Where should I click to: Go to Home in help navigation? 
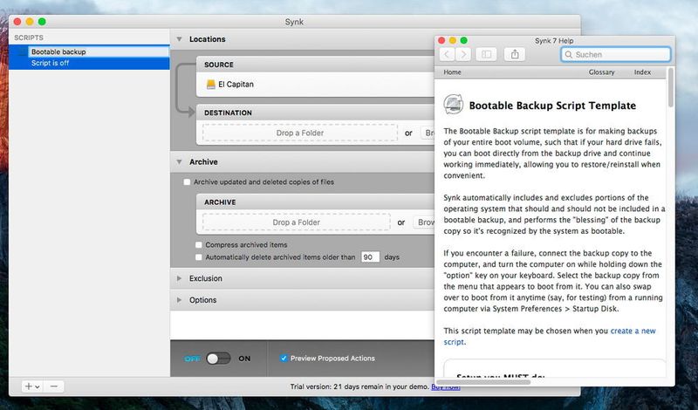pyautogui.click(x=452, y=72)
